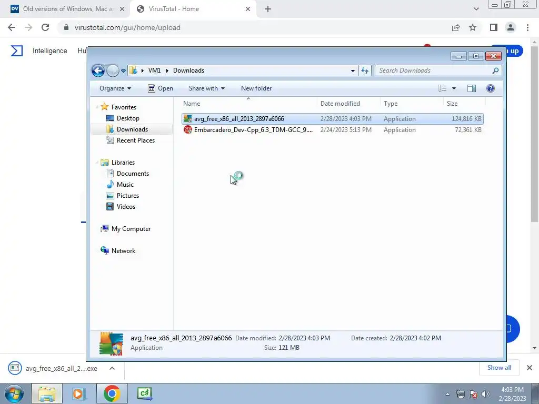Open the Intelligence menu on VirusTotal
Image resolution: width=539 pixels, height=404 pixels.
click(50, 51)
